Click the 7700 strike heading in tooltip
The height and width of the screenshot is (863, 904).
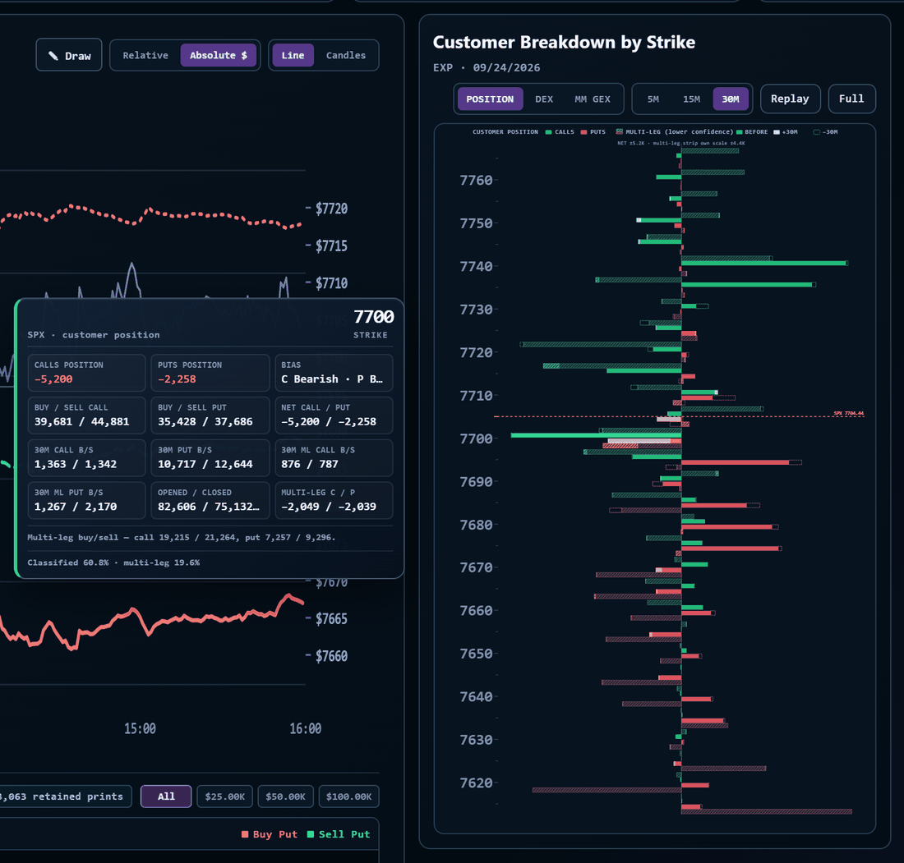(x=374, y=317)
